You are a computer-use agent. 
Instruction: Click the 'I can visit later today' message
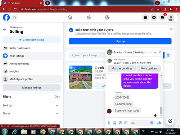click(x=127, y=111)
